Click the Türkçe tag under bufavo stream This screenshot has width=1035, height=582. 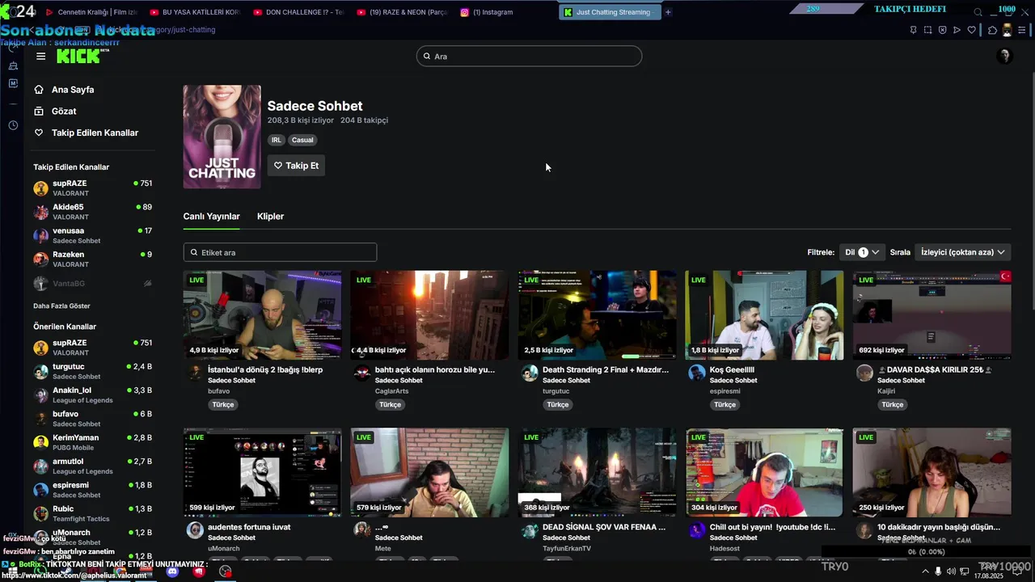click(x=222, y=404)
